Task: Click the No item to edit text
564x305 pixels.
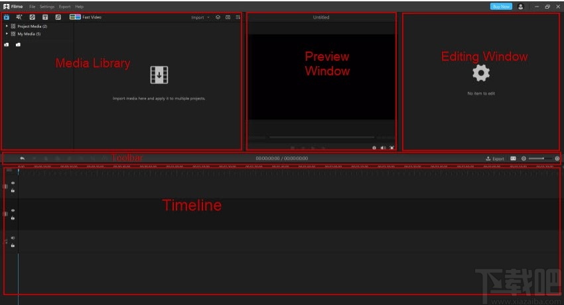Action: (481, 93)
